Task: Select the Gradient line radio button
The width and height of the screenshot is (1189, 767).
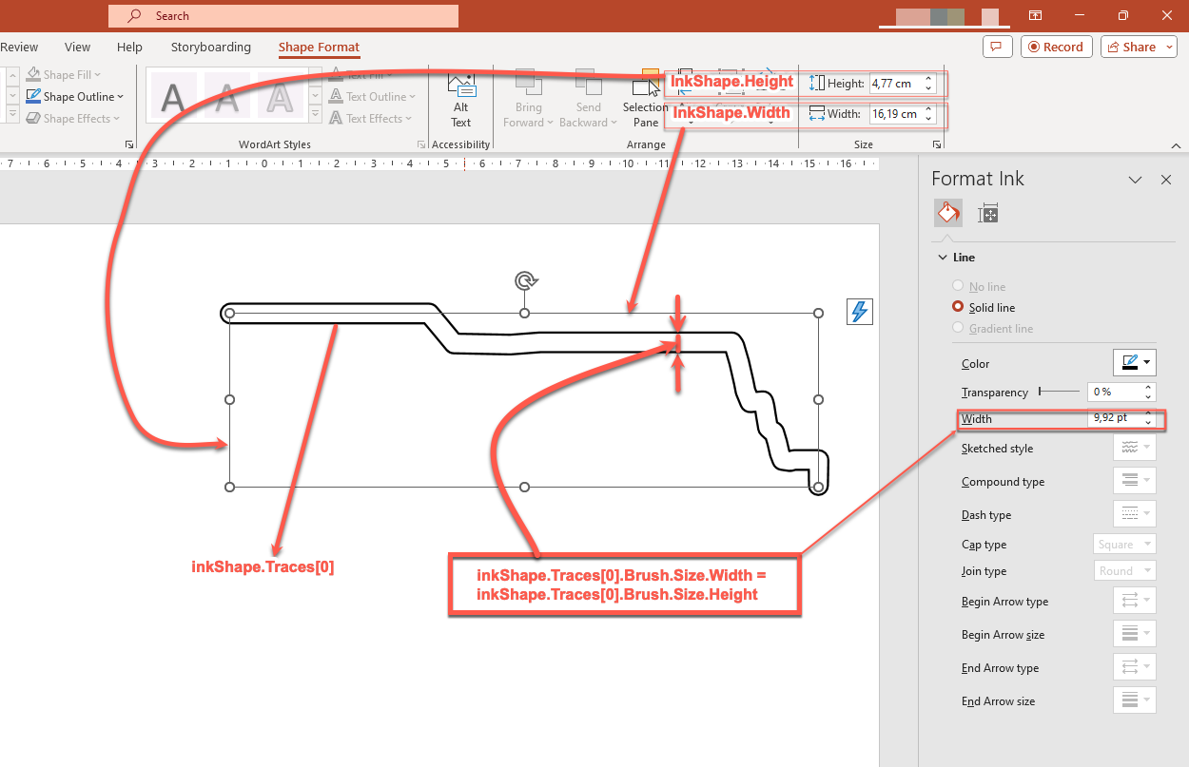Action: tap(958, 328)
